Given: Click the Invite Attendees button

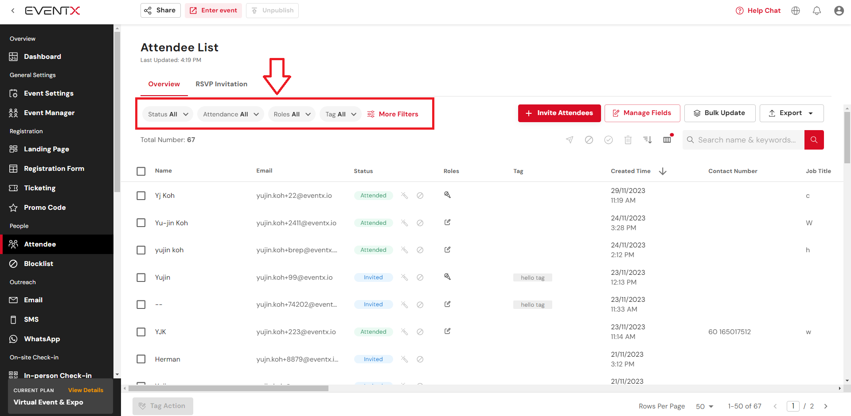Looking at the screenshot, I should click(x=559, y=113).
